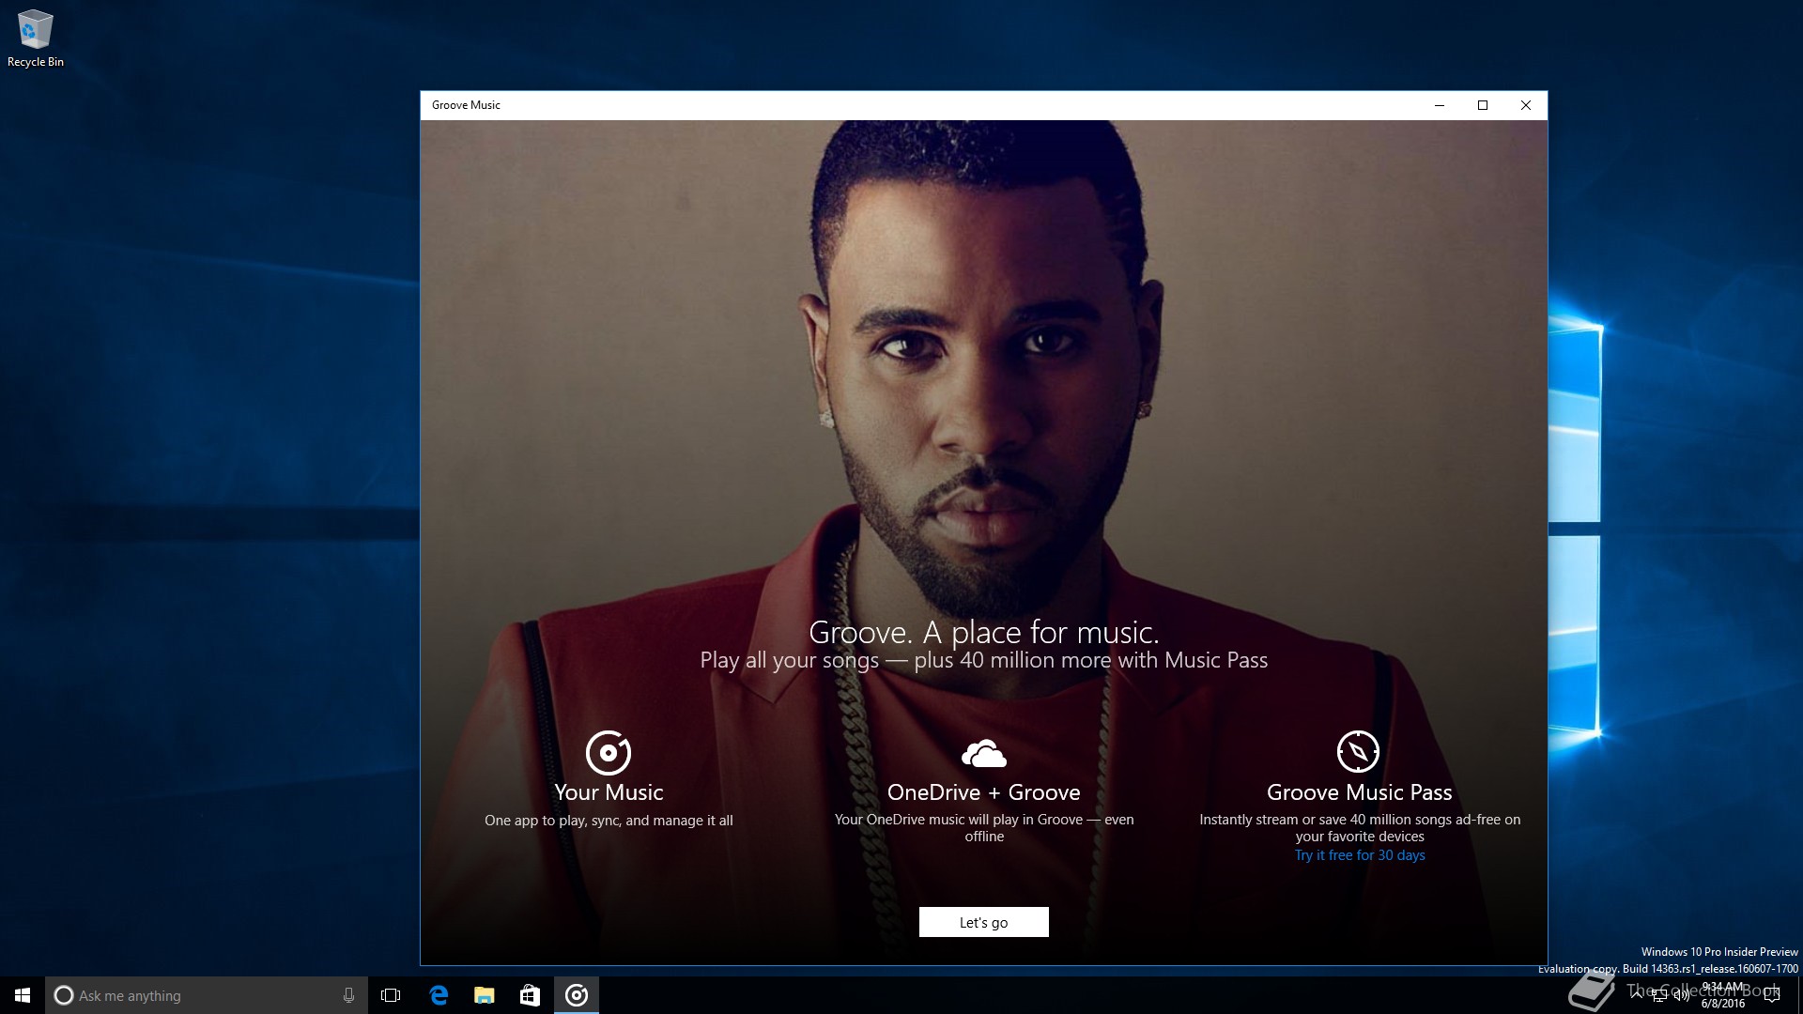Click the Your Music disc icon
The image size is (1803, 1014).
coord(609,752)
